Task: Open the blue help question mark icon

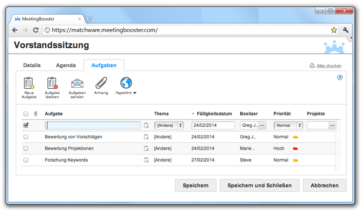Action: click(x=340, y=77)
